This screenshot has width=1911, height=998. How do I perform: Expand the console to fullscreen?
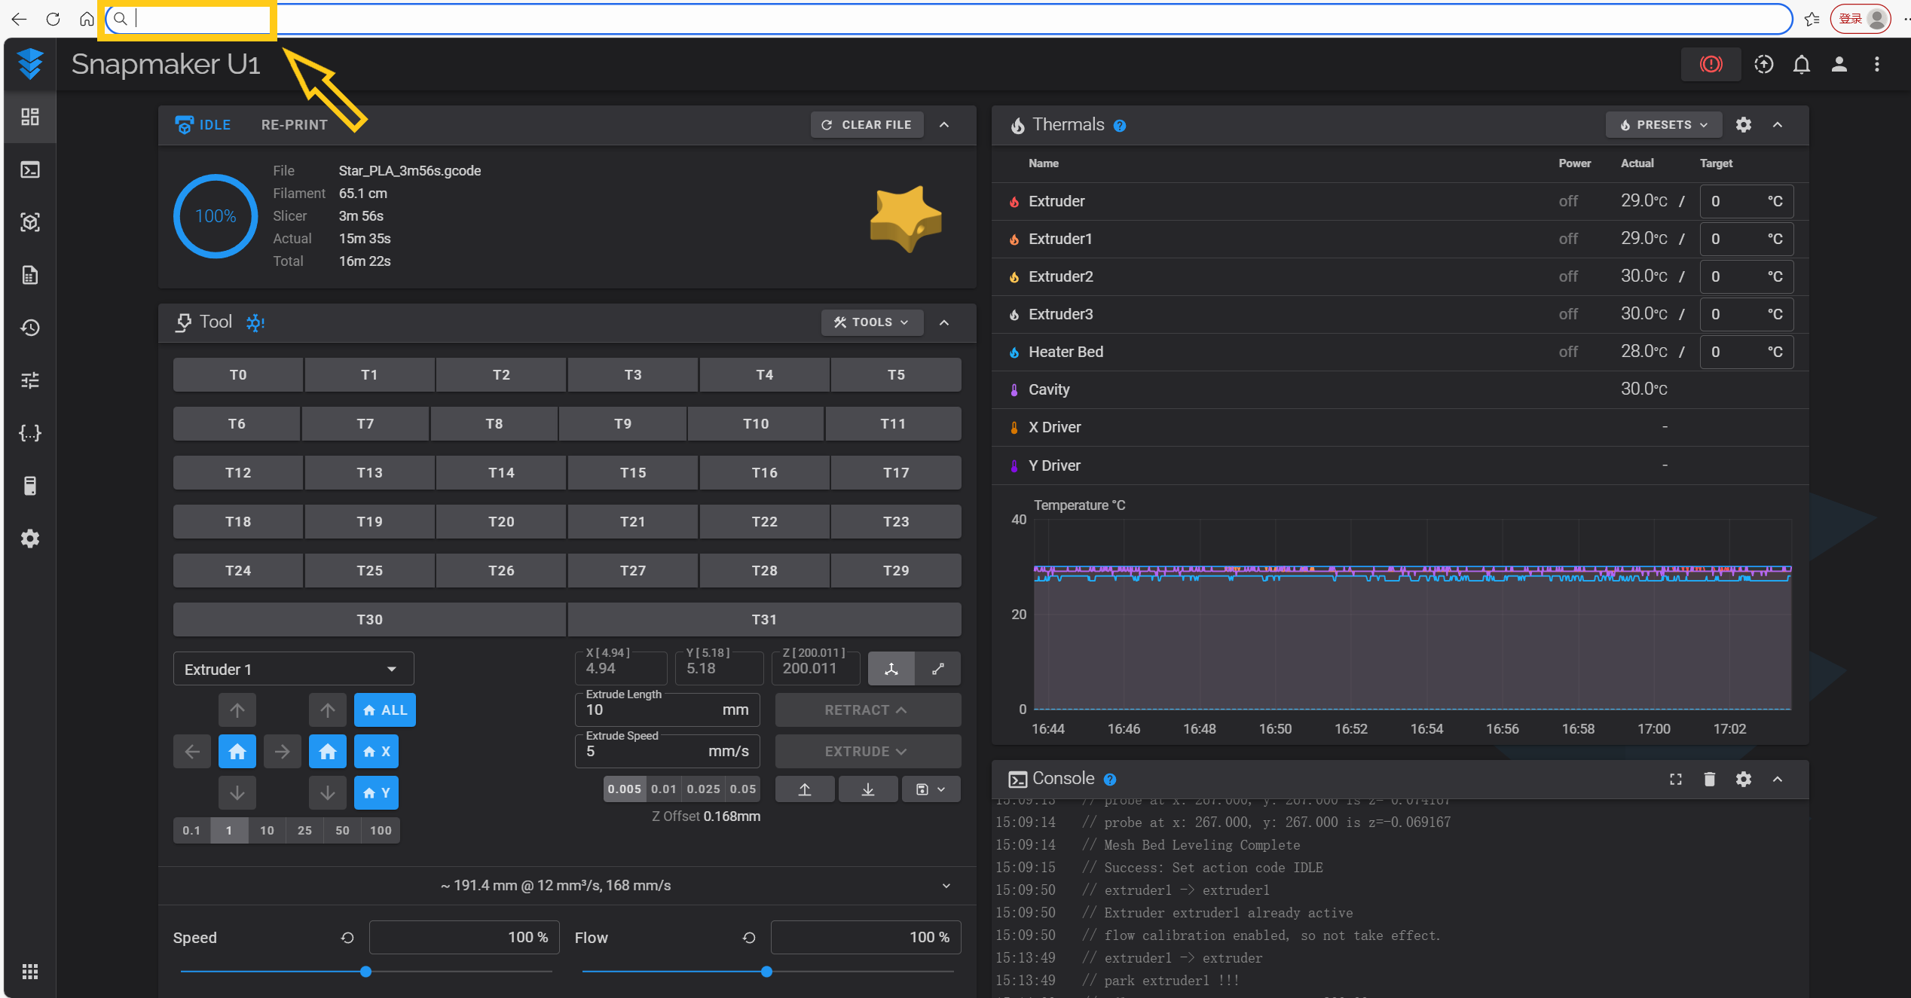pos(1675,779)
